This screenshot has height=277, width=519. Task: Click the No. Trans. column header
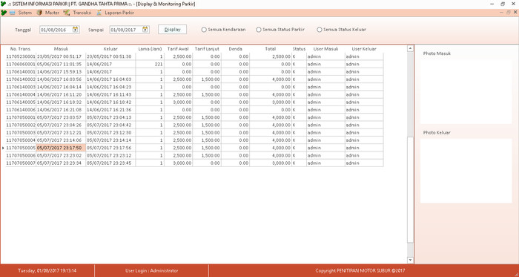click(x=21, y=49)
